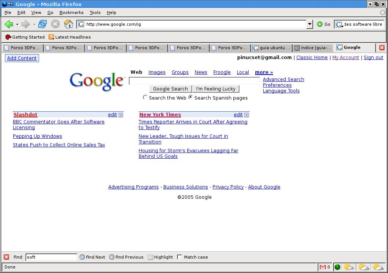
Task: Open the search engine selector dropdown
Action: pyautogui.click(x=339, y=25)
